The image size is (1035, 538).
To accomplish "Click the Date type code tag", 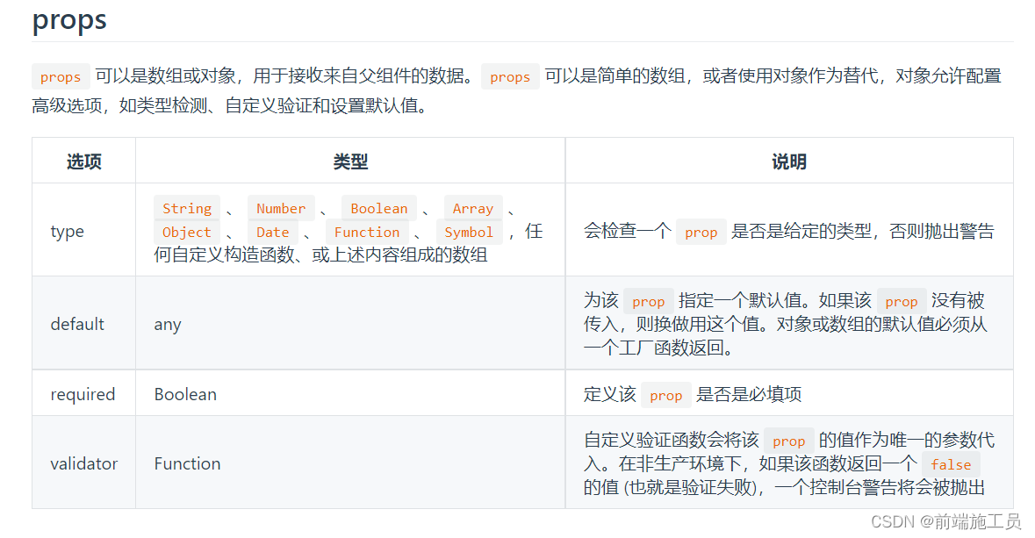I will coord(272,232).
